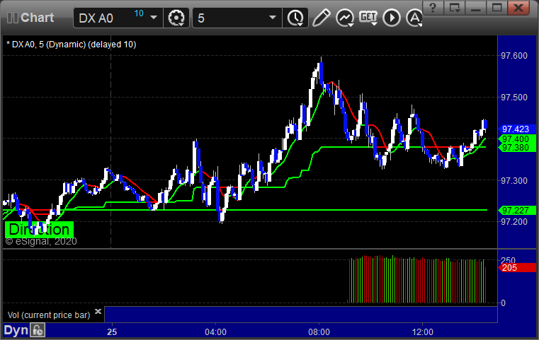Open the symbol settings gear icon

tap(176, 18)
